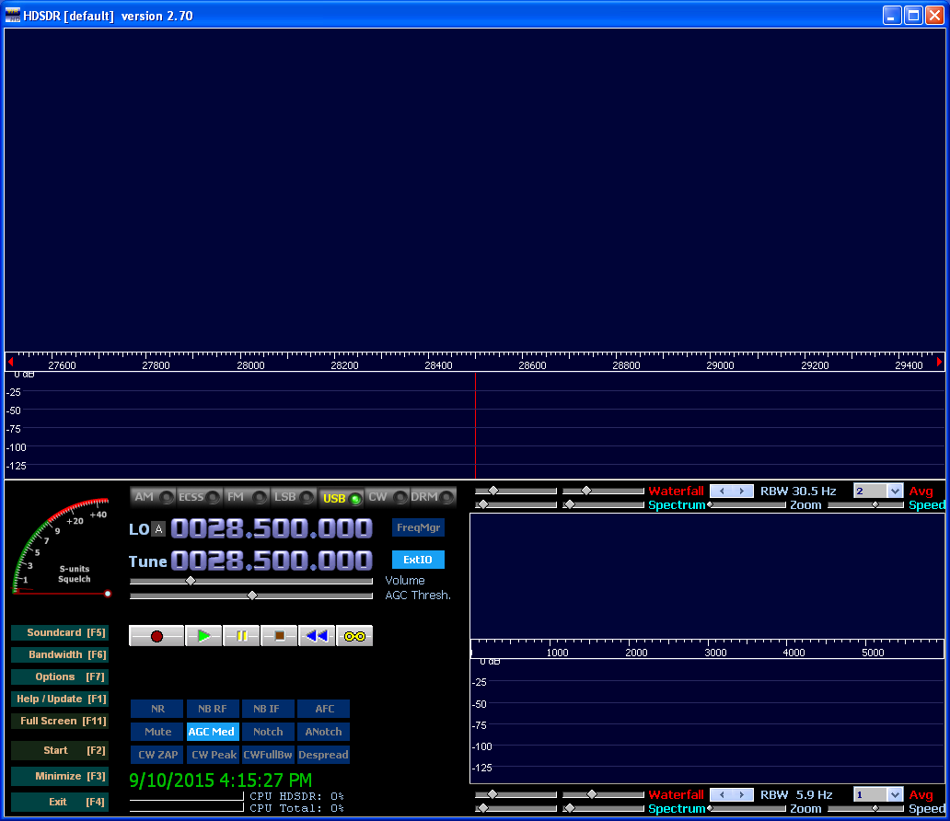Open Options with the F7 button
The width and height of the screenshot is (950, 821).
(59, 676)
